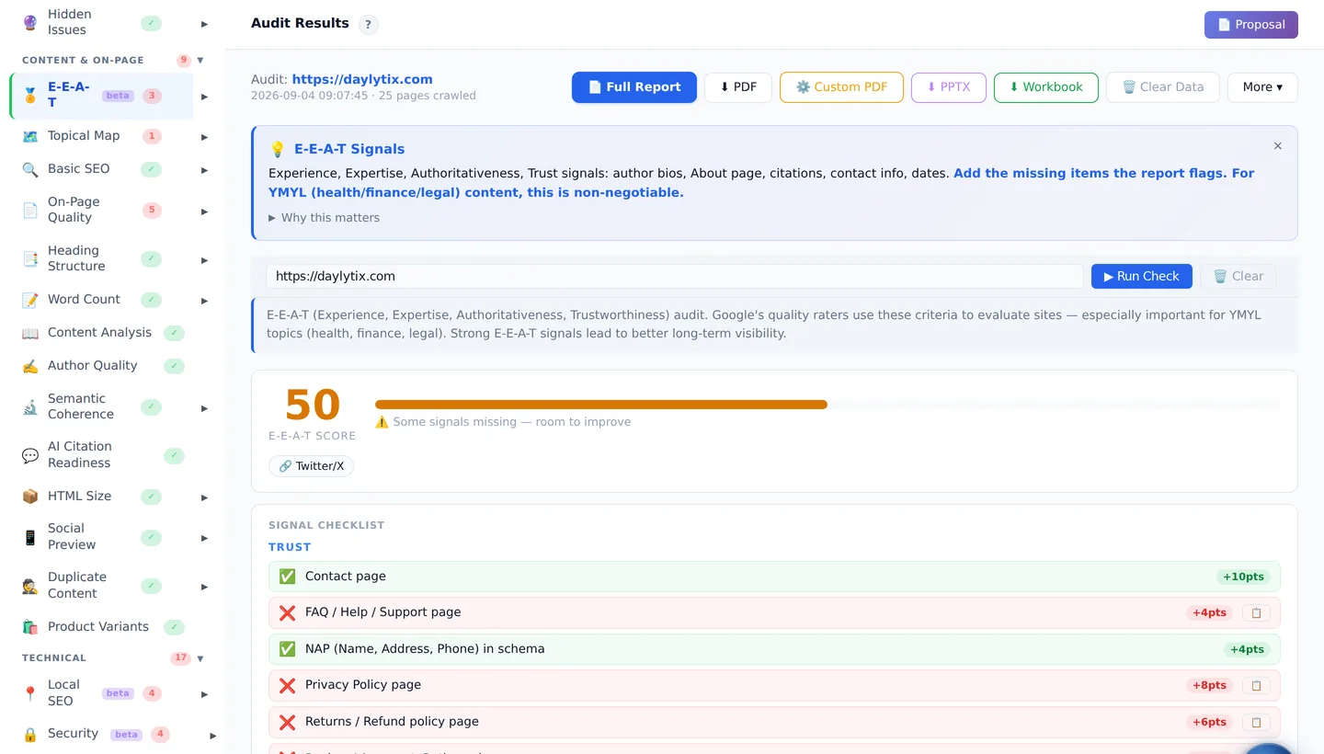This screenshot has width=1324, height=754.
Task: Expand the Heading Structure submenu arrow
Action: tap(204, 260)
